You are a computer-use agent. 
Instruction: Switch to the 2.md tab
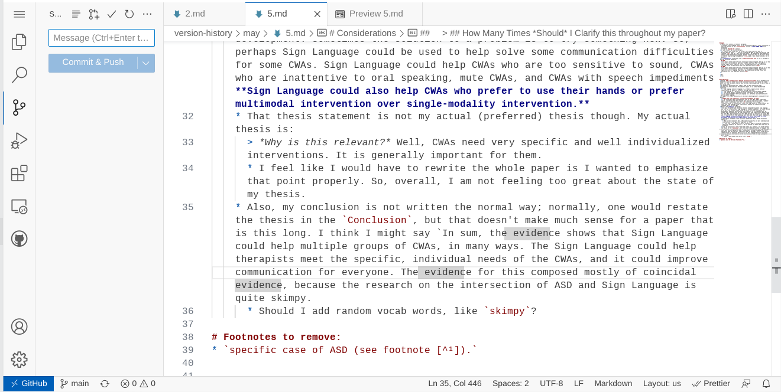click(196, 13)
